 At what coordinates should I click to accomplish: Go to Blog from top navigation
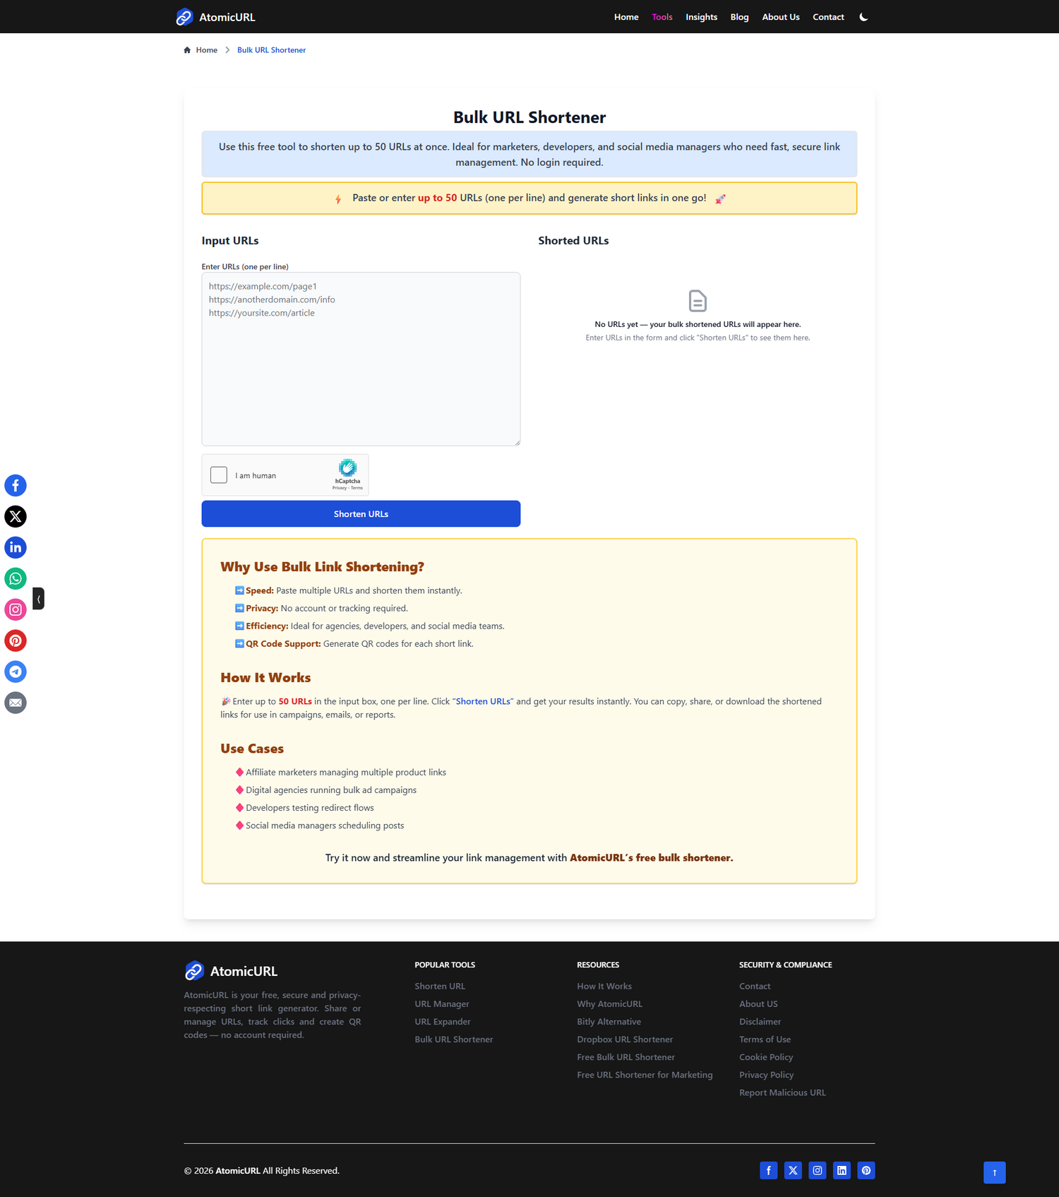pyautogui.click(x=739, y=17)
